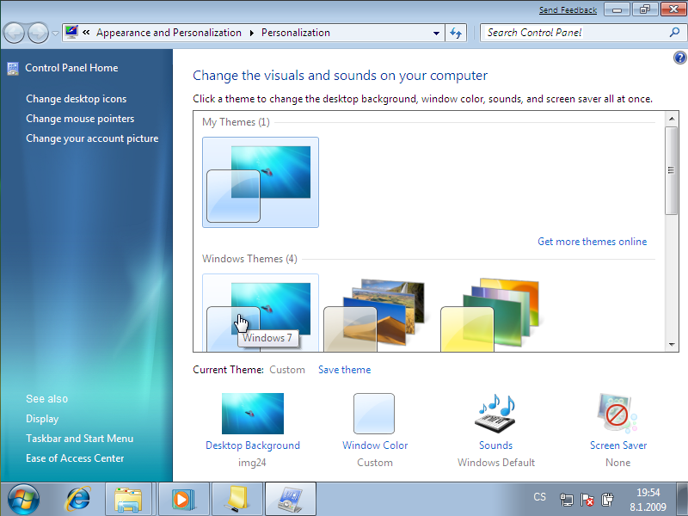This screenshot has height=516, width=688.
Task: Select the yellow colorful abstract theme
Action: tap(491, 314)
